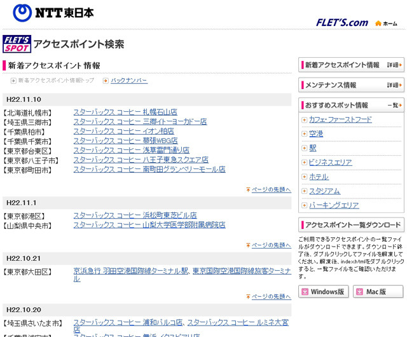
Task: Click the up-arrow icon under H22.11.10 section
Action: [x=248, y=189]
